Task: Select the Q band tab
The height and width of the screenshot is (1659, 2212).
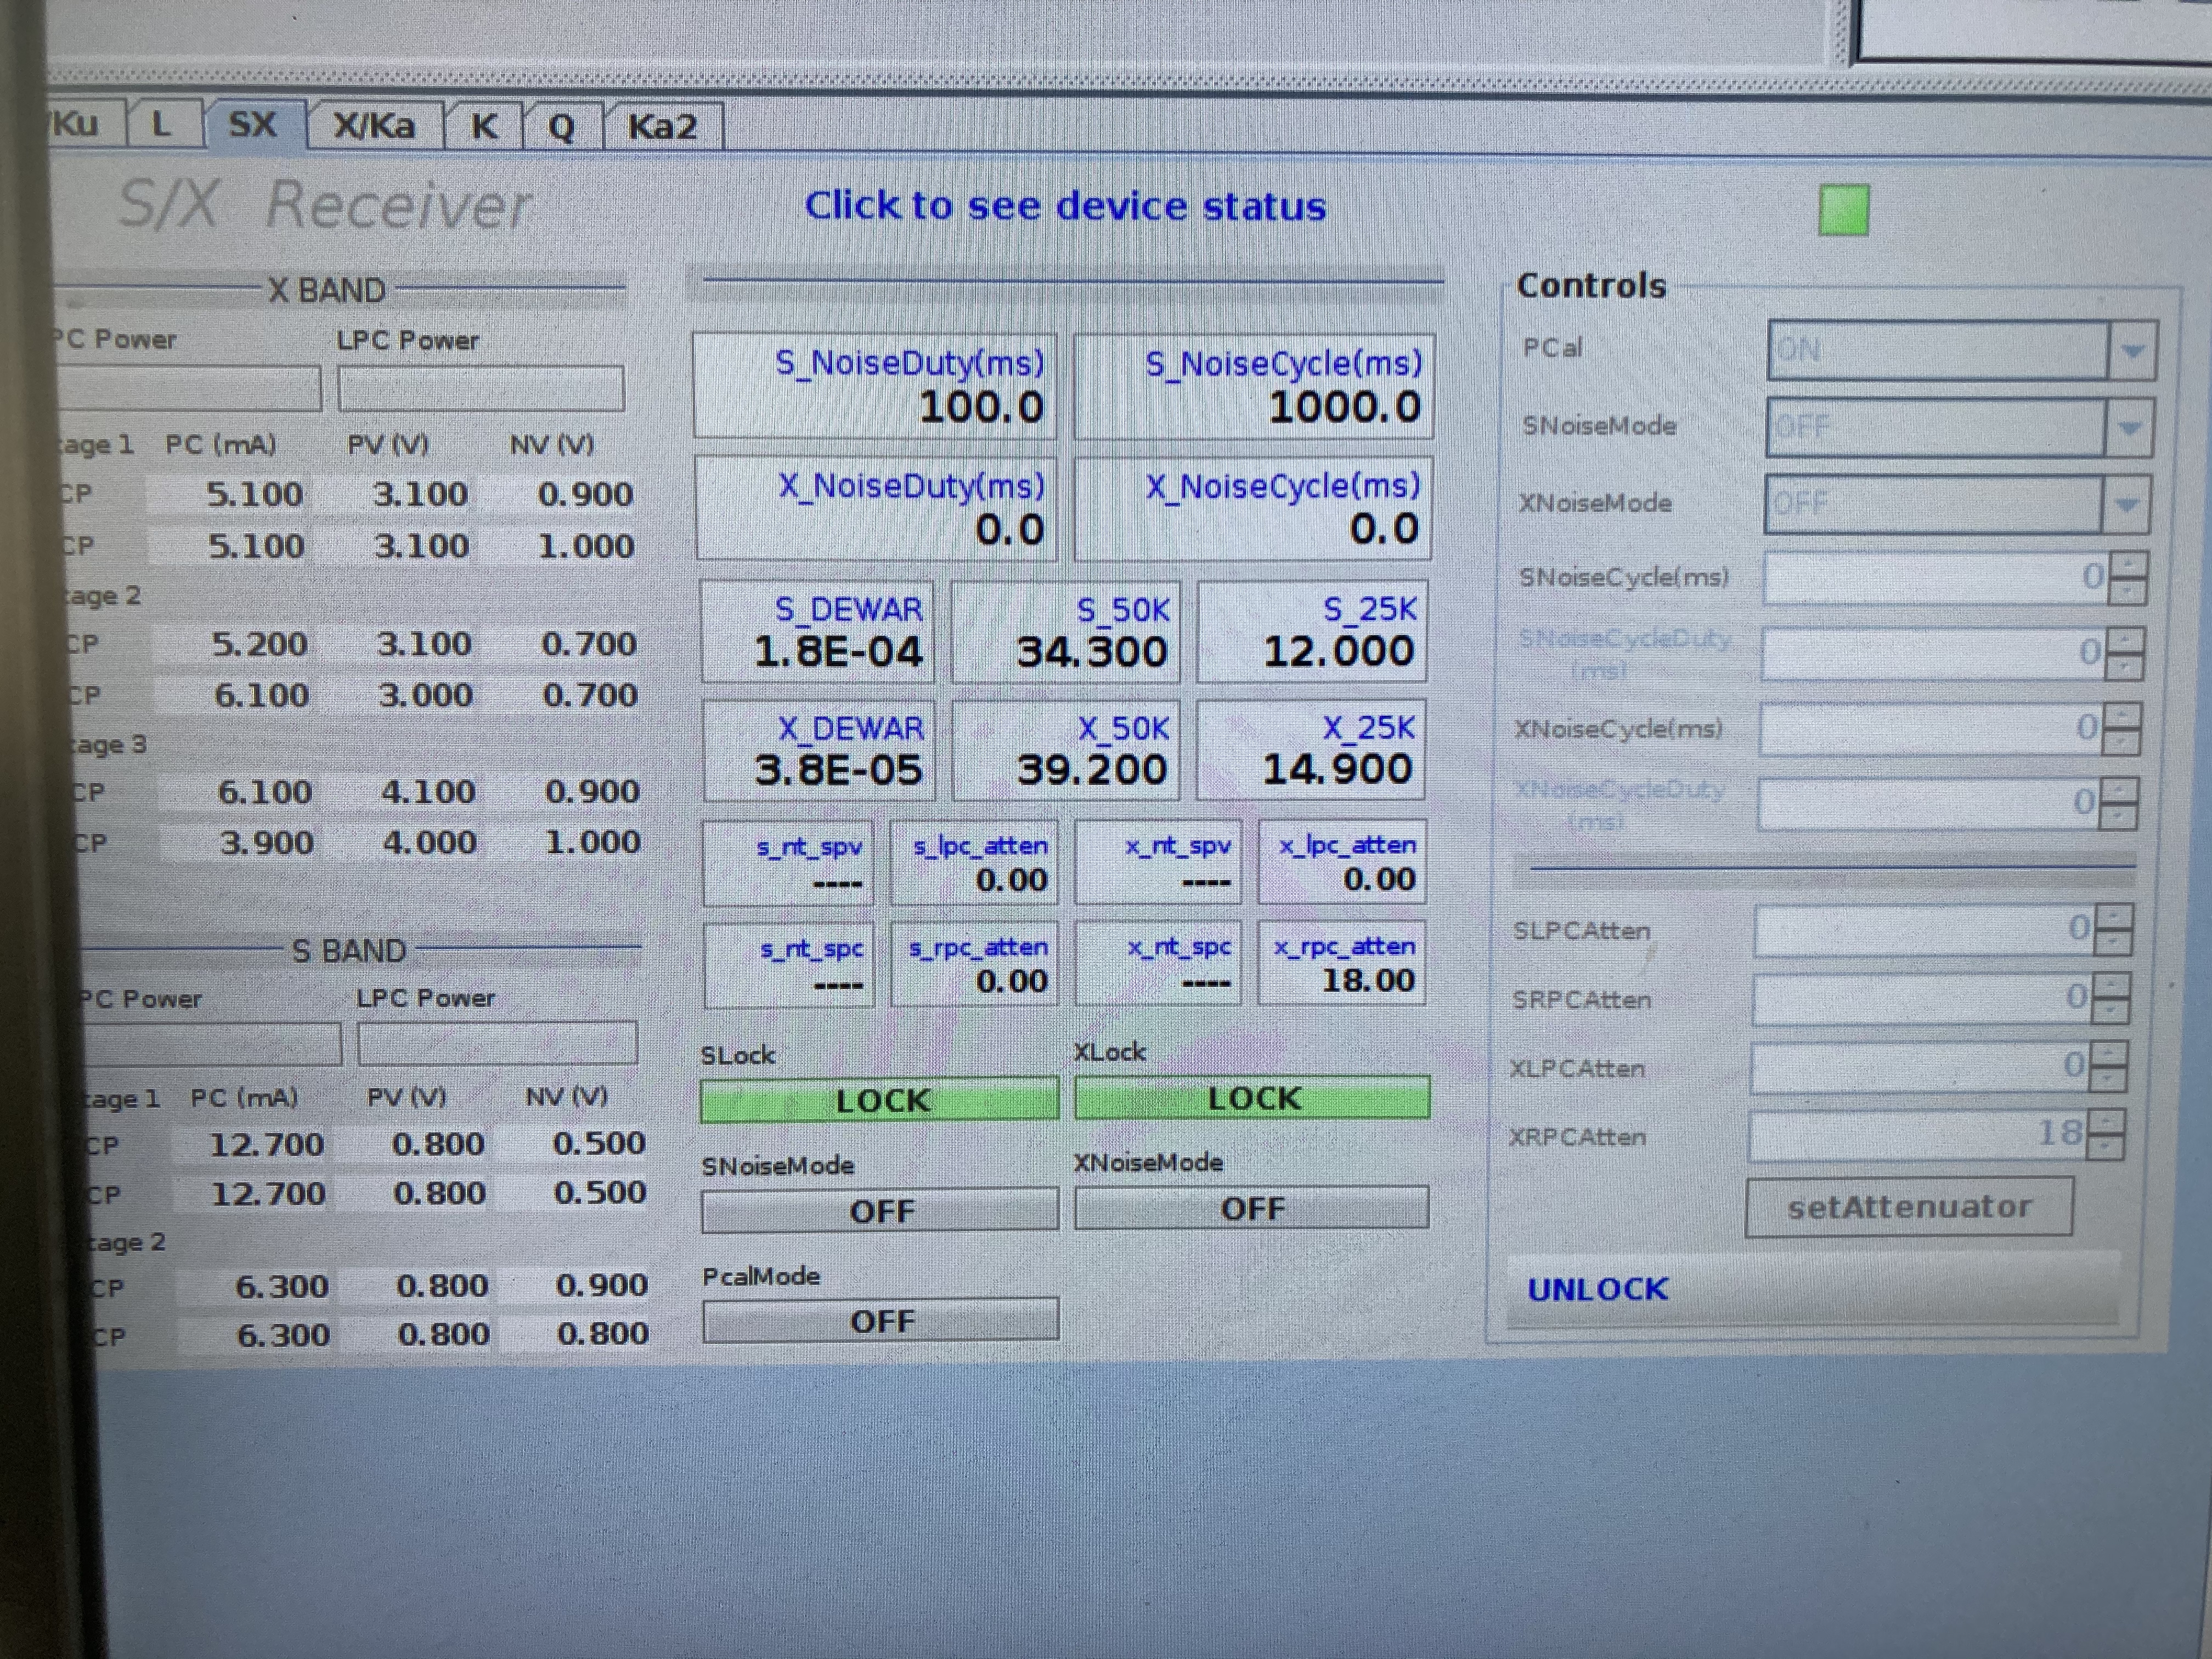Action: (561, 128)
